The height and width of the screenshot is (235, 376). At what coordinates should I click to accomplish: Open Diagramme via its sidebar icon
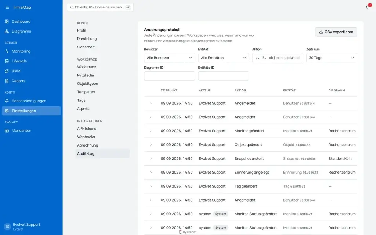pyautogui.click(x=7, y=32)
